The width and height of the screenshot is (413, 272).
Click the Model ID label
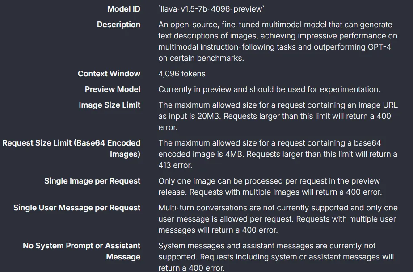124,9
